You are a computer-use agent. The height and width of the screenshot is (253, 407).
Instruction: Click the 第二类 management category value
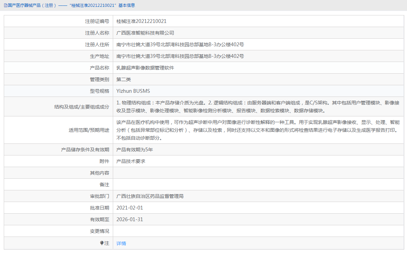click(123, 79)
